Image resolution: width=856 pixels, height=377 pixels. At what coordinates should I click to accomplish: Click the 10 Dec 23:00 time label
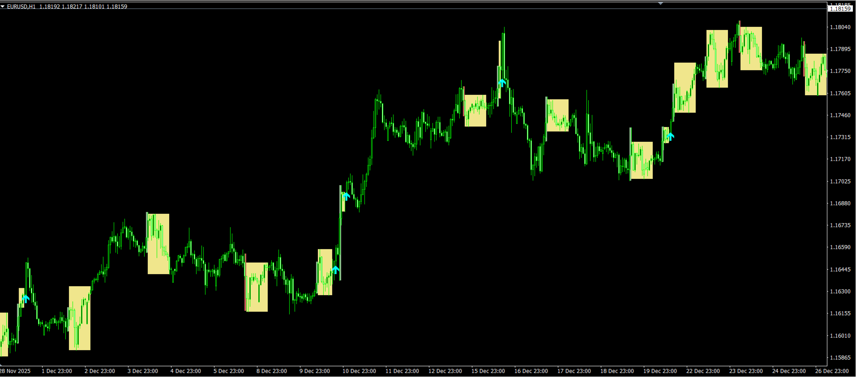coord(359,371)
